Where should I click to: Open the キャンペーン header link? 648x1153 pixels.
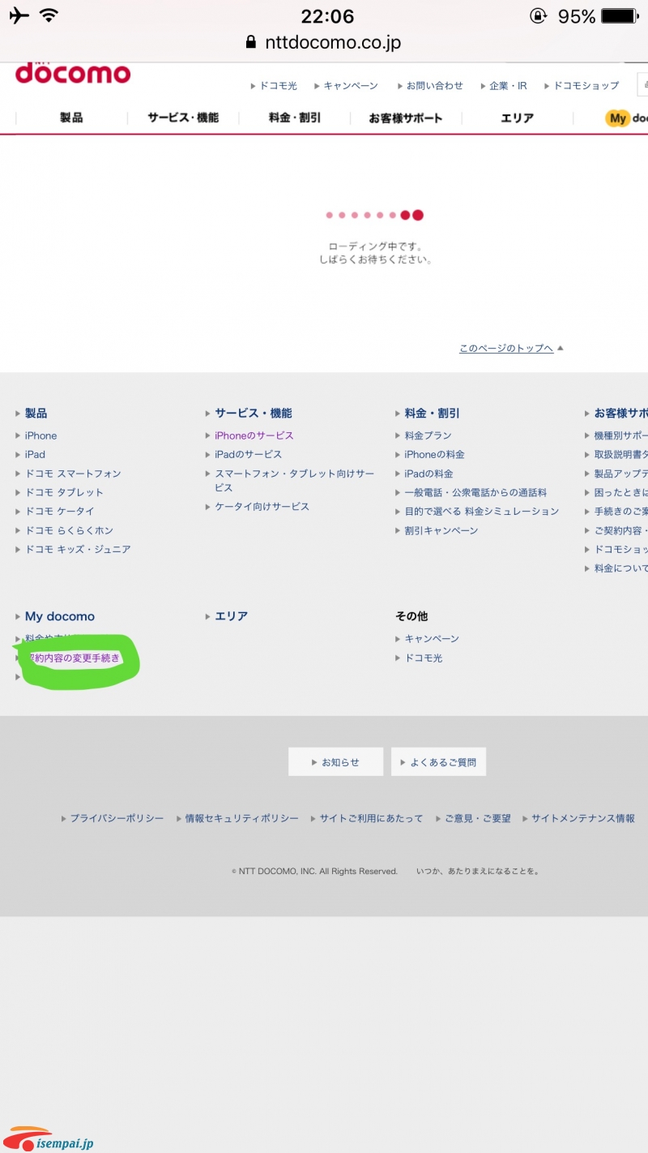pyautogui.click(x=351, y=86)
